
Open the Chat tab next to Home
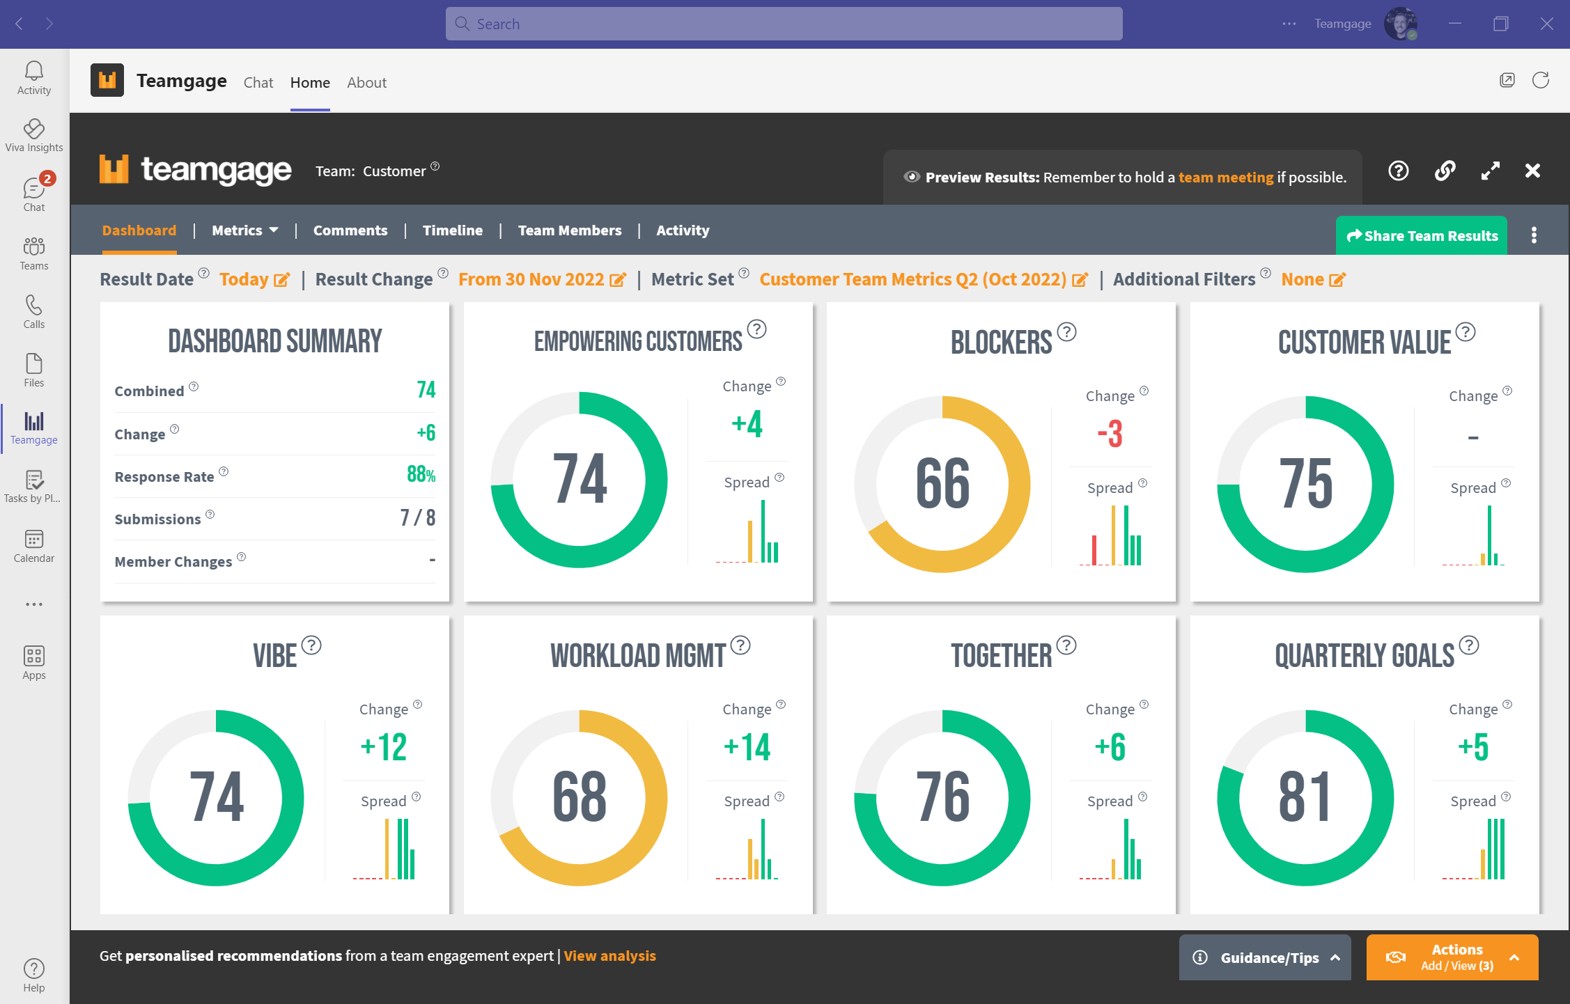tap(258, 82)
